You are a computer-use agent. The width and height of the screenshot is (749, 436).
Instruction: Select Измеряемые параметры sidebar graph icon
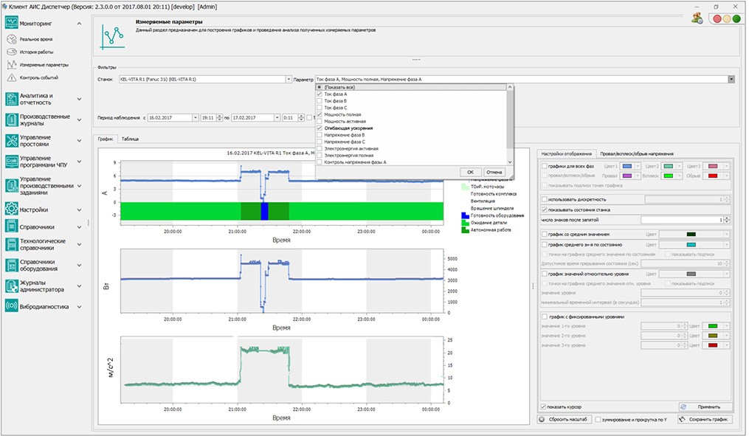pyautogui.click(x=12, y=64)
